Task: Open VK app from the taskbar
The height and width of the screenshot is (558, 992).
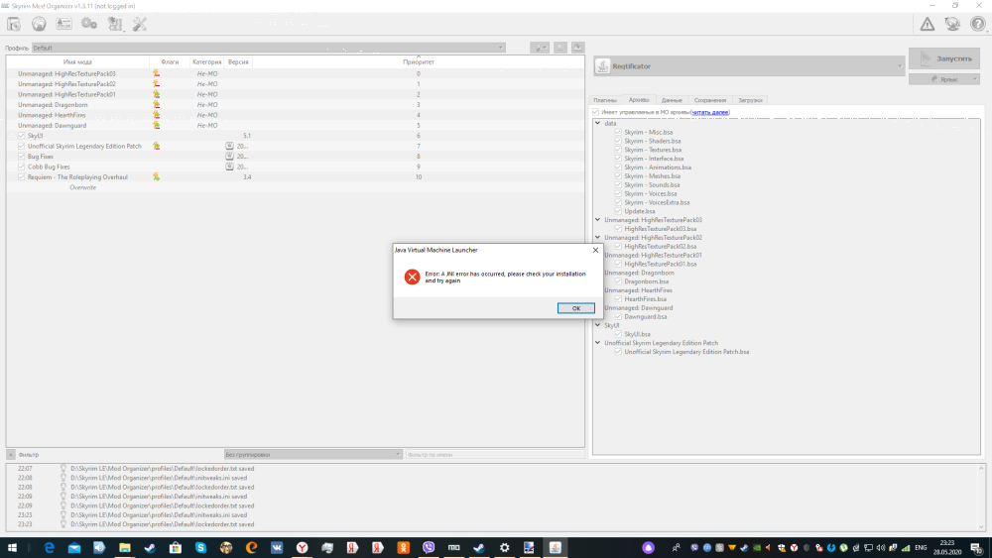Action: (277, 548)
